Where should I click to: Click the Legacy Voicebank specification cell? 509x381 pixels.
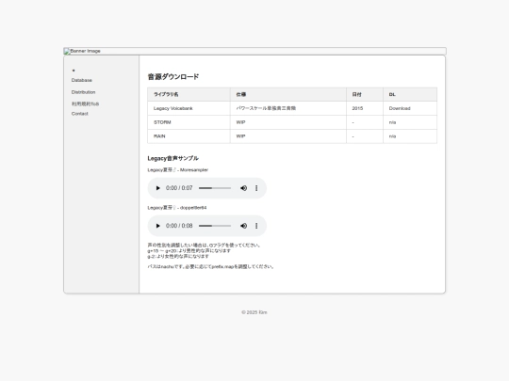tap(288, 108)
